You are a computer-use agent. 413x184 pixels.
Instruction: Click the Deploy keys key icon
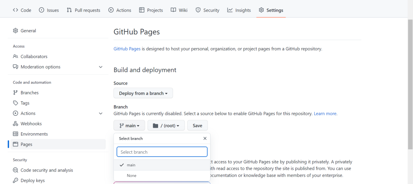[x=15, y=180]
